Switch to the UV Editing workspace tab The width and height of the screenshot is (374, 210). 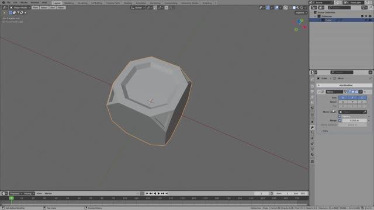(x=96, y=3)
